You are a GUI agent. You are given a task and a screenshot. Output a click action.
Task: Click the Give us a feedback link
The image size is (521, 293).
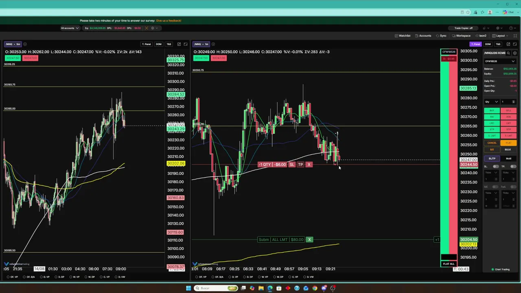(169, 21)
